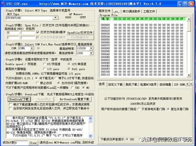
Task: Open the 工程文件 tab
Action: pyautogui.click(x=149, y=12)
